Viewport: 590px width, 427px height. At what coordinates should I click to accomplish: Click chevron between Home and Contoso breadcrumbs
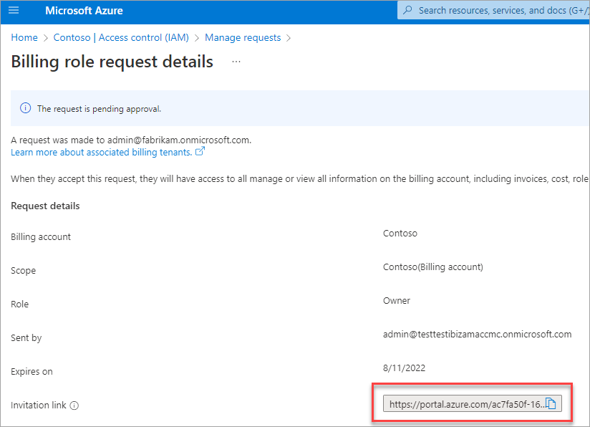point(46,38)
